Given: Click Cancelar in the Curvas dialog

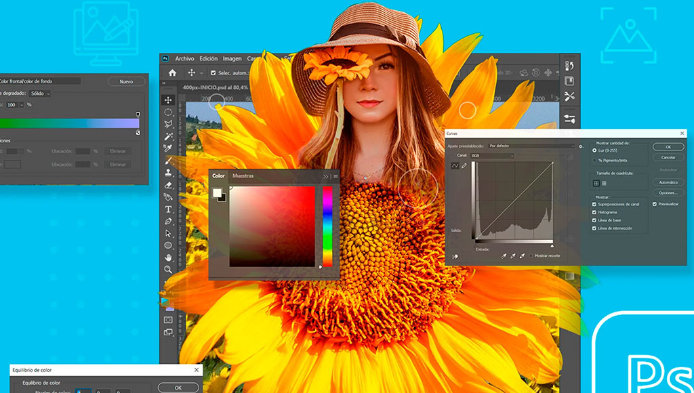Looking at the screenshot, I should [668, 158].
